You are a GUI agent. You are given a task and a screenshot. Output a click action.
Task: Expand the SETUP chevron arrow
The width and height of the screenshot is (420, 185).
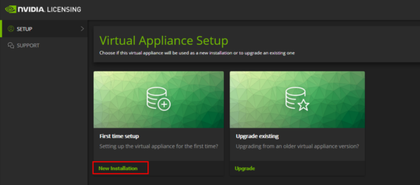point(82,29)
